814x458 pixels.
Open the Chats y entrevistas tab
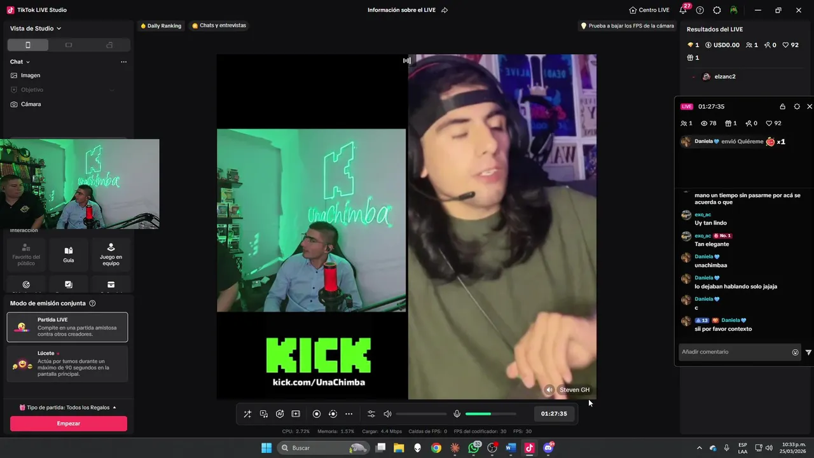[x=219, y=26]
